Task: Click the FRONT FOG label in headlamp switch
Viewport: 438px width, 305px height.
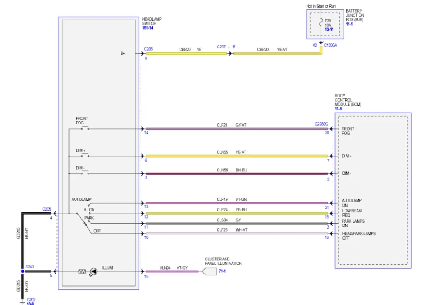Action: 82,120
